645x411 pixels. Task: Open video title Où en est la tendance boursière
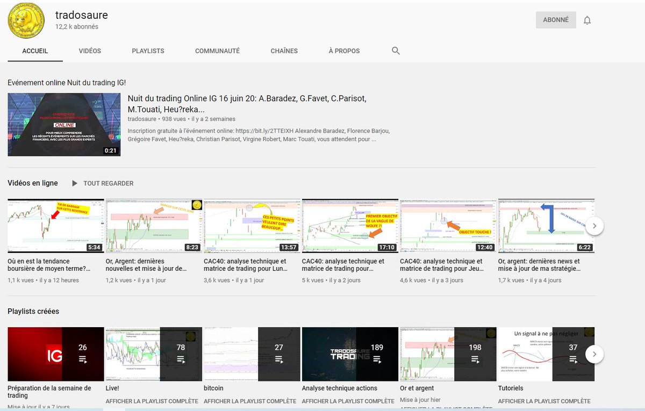pos(49,265)
